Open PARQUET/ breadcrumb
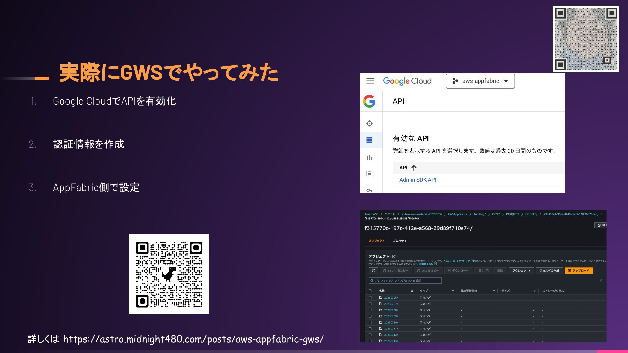Viewport: 628px width, 353px height. [513, 214]
